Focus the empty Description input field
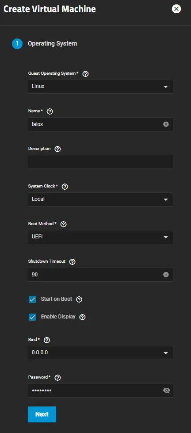 click(x=100, y=161)
